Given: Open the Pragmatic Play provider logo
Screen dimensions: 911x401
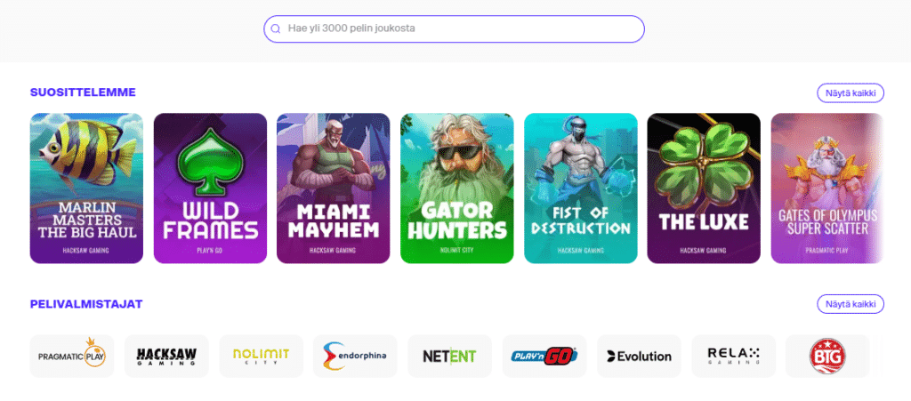Looking at the screenshot, I should click(x=72, y=356).
